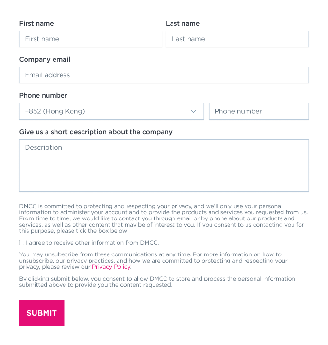Tick the agree to receive information checkbox
Image resolution: width=328 pixels, height=345 pixels.
pos(22,242)
